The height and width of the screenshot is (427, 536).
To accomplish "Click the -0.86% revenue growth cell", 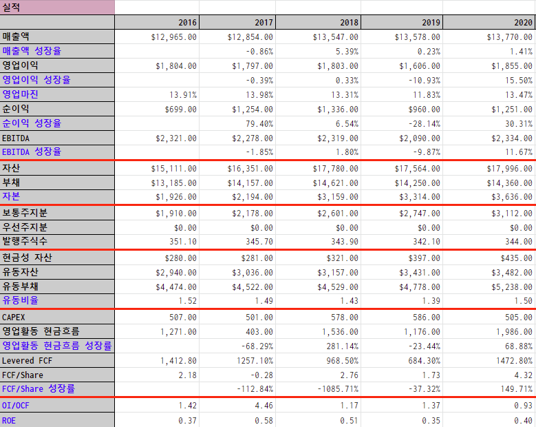I will 237,52.
